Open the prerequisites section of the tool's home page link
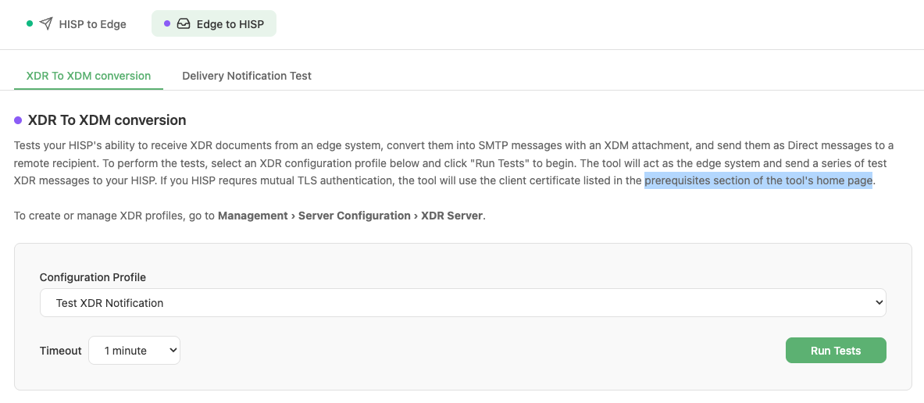 (x=758, y=181)
